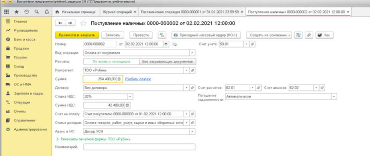Switch to Регламентная операция tab
The height and width of the screenshot is (156, 370).
(190, 12)
